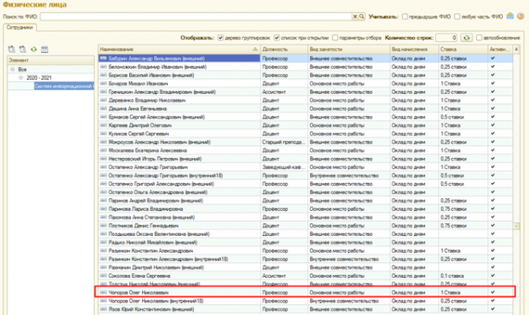Click scroll-up arrow of table scrollbar
Screen dimensions: 529x315
pyautogui.click(x=516, y=50)
